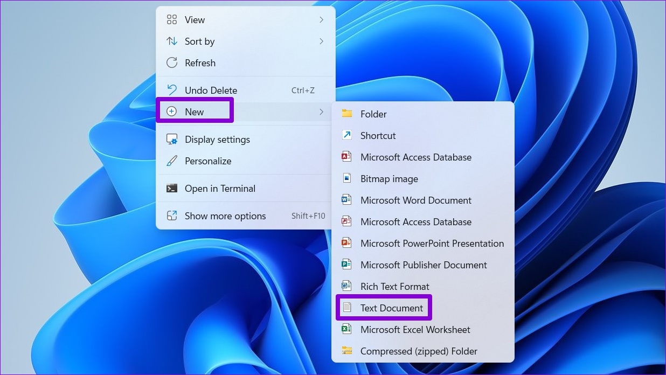Click the Microsoft Publisher Document icon
Viewport: 666px width, 375px height.
click(347, 265)
